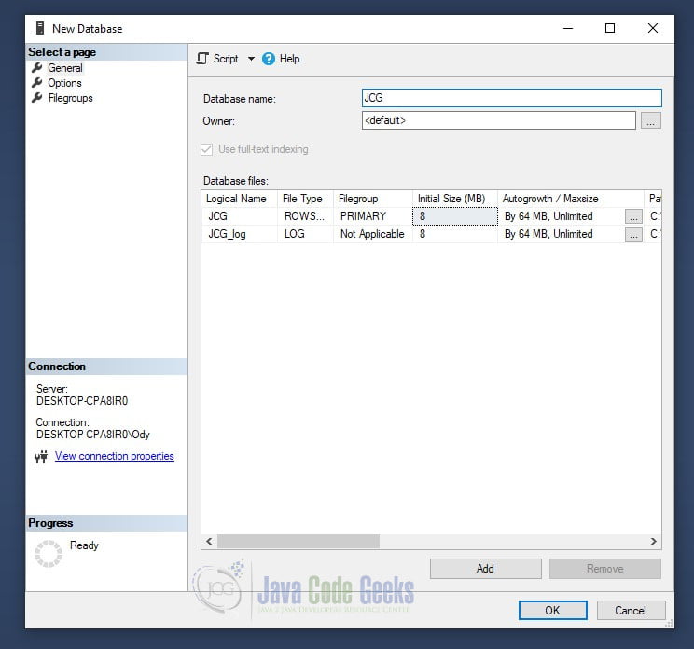The width and height of the screenshot is (694, 649).
Task: Click the Script button label
Action: point(226,59)
